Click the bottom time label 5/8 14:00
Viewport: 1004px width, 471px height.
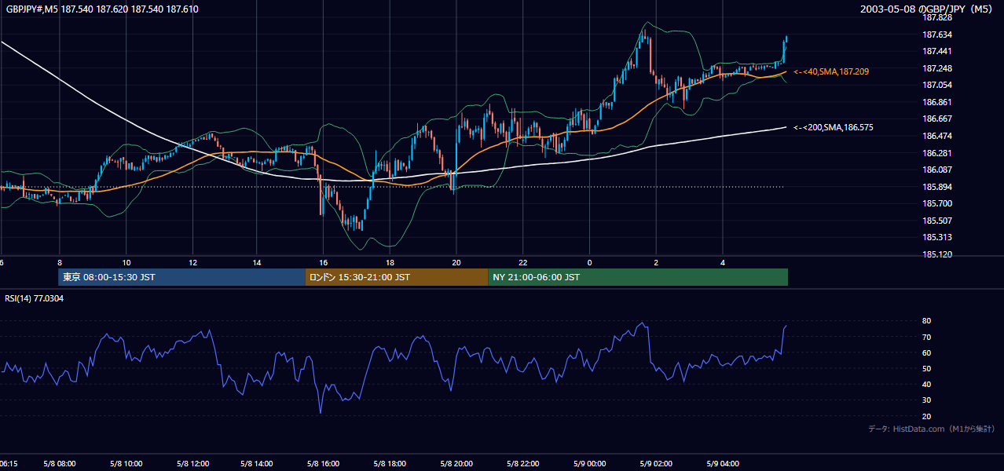[258, 464]
